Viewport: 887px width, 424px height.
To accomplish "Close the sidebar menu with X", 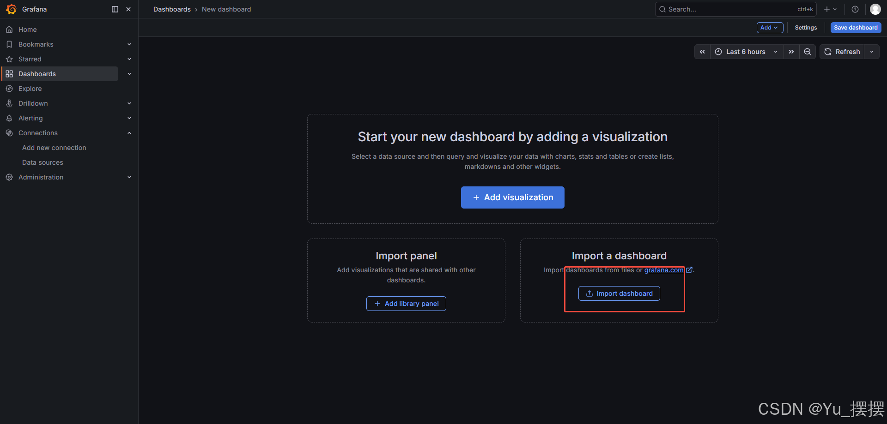I will click(128, 9).
